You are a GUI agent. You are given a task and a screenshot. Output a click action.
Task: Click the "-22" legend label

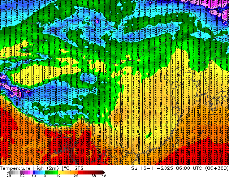coord(21,176)
